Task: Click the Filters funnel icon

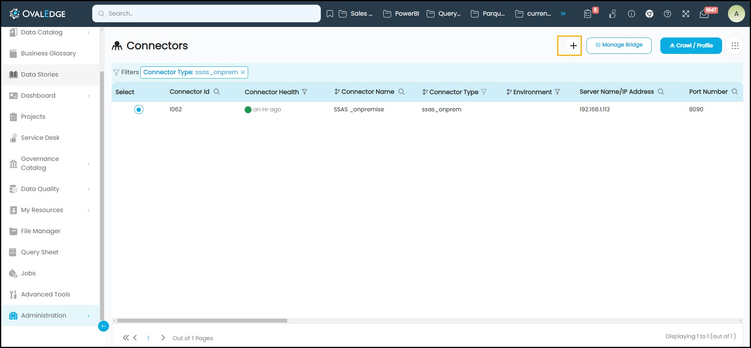Action: click(116, 72)
